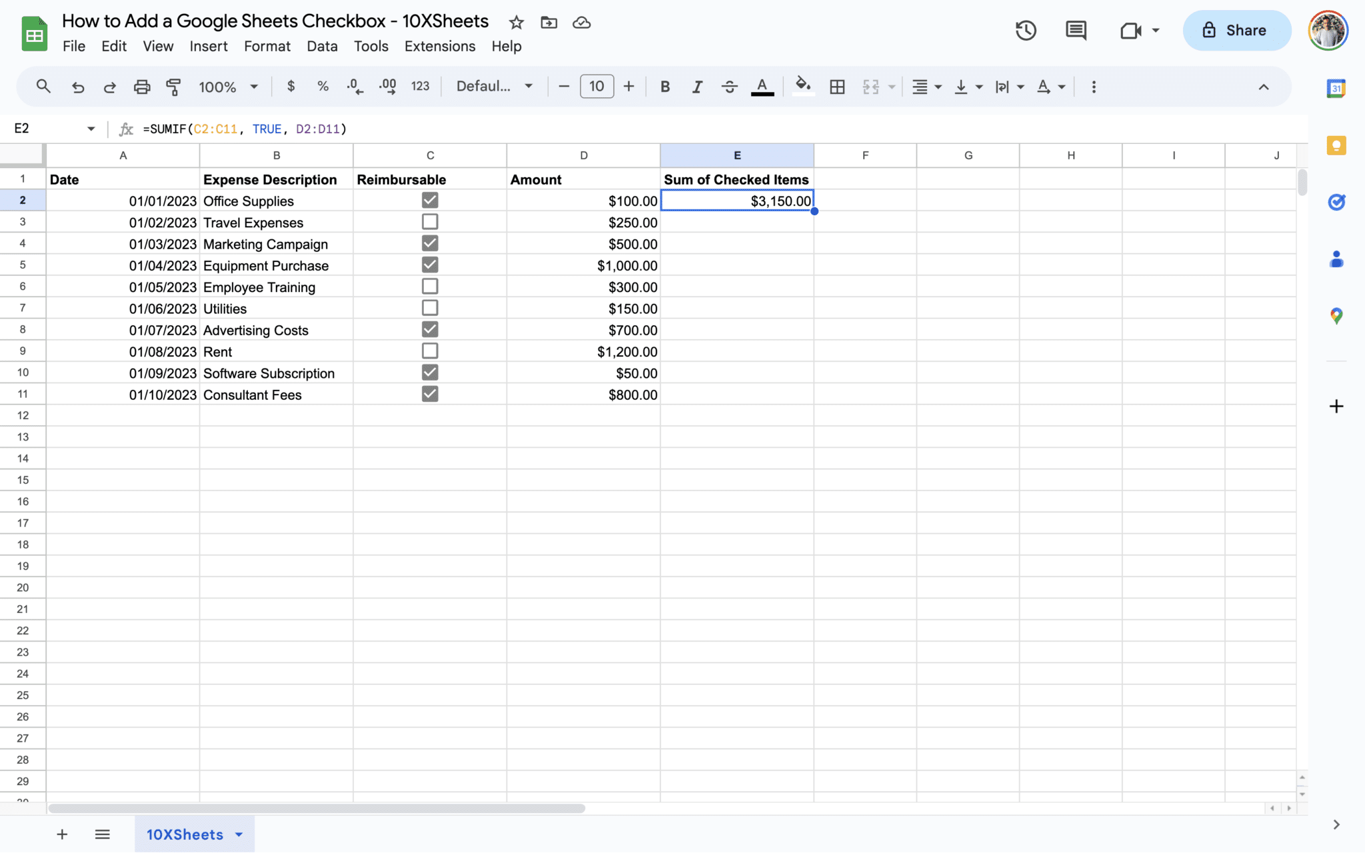Image resolution: width=1365 pixels, height=853 pixels.
Task: Open version history clock icon
Action: coord(1026,30)
